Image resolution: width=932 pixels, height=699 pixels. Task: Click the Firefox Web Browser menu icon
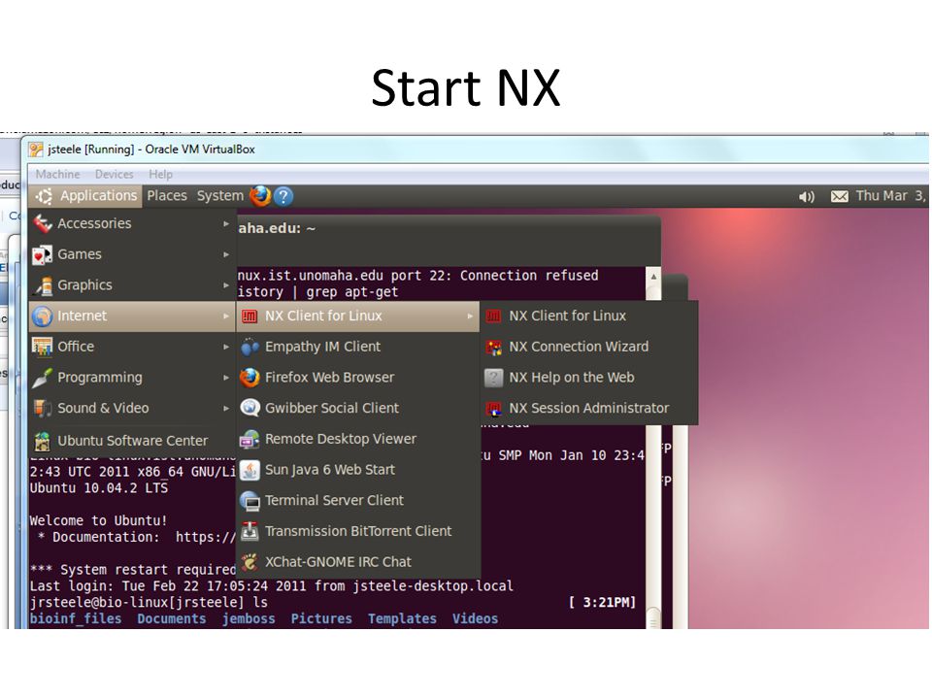click(x=250, y=378)
